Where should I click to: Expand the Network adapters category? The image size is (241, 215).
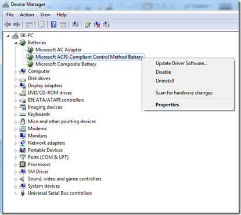point(16,144)
